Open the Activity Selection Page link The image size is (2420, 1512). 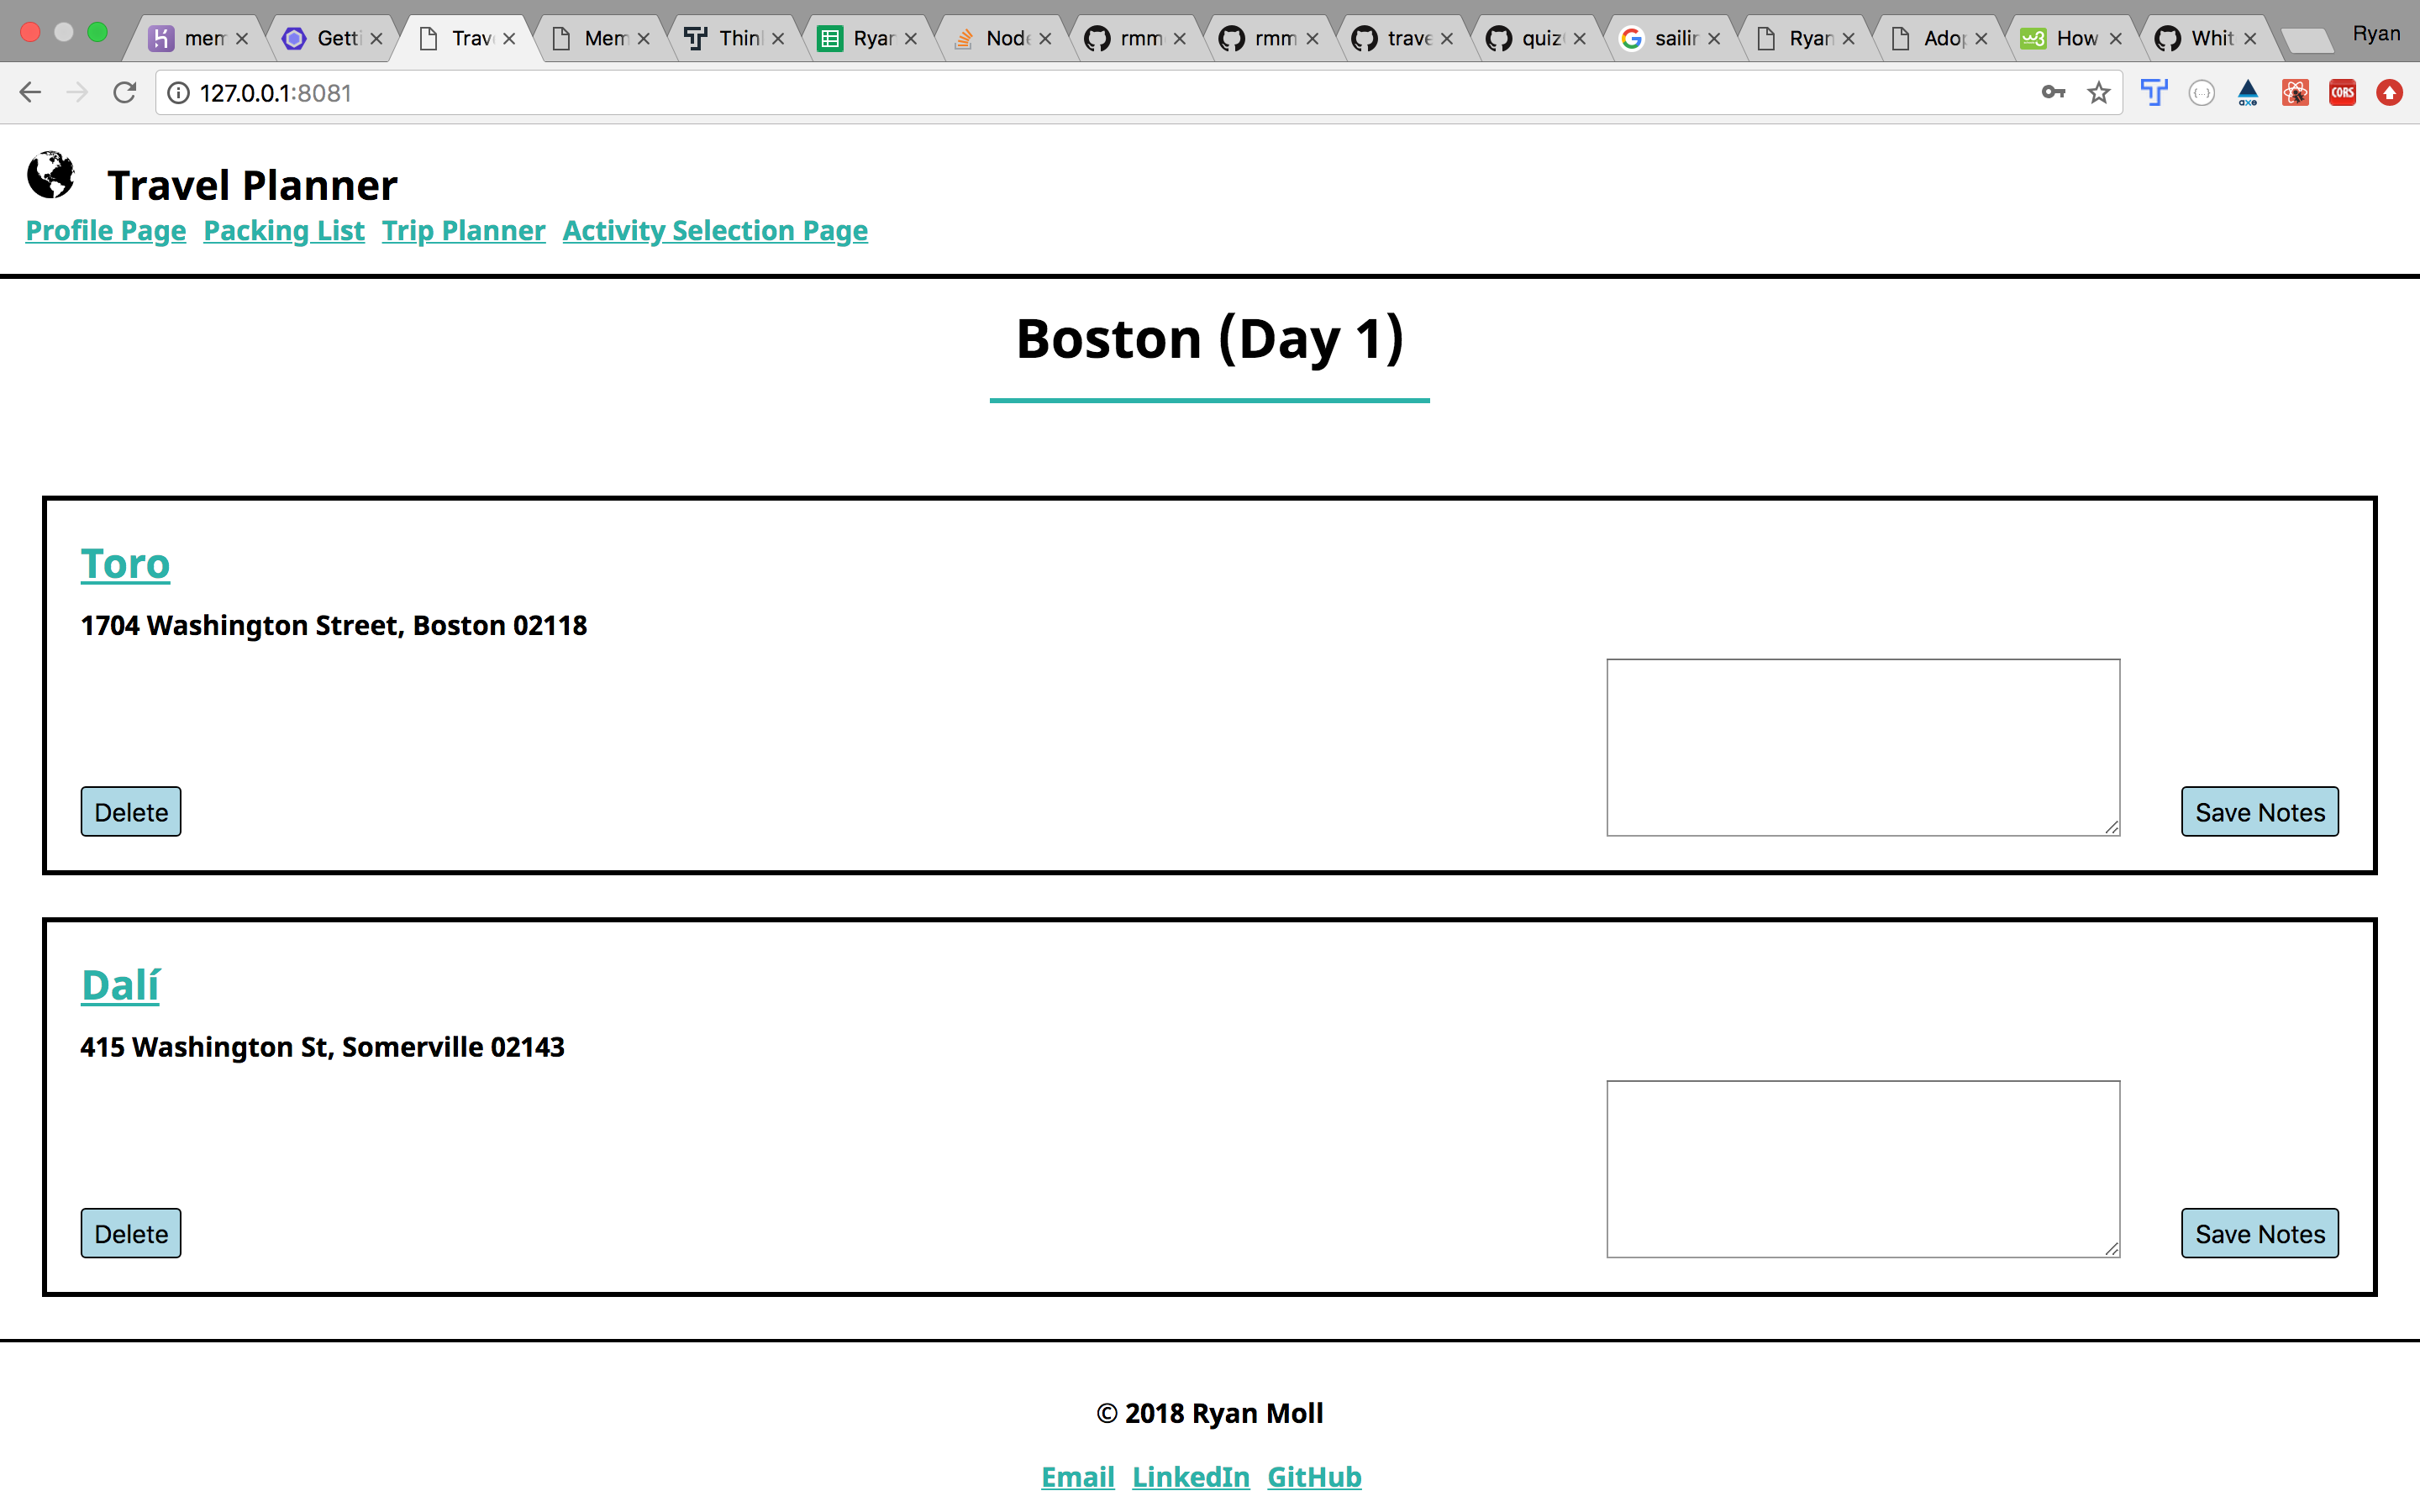pyautogui.click(x=714, y=230)
